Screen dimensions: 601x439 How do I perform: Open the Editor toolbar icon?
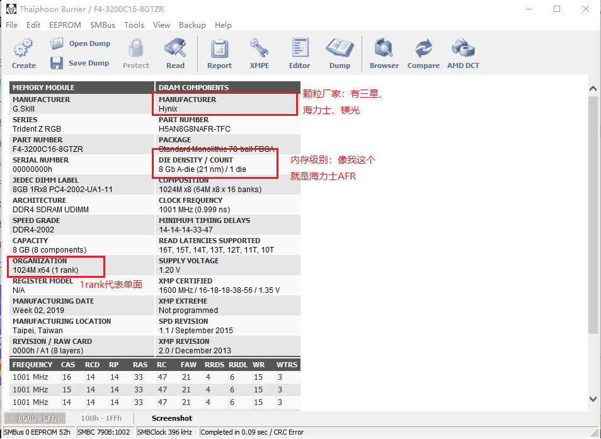pyautogui.click(x=299, y=49)
